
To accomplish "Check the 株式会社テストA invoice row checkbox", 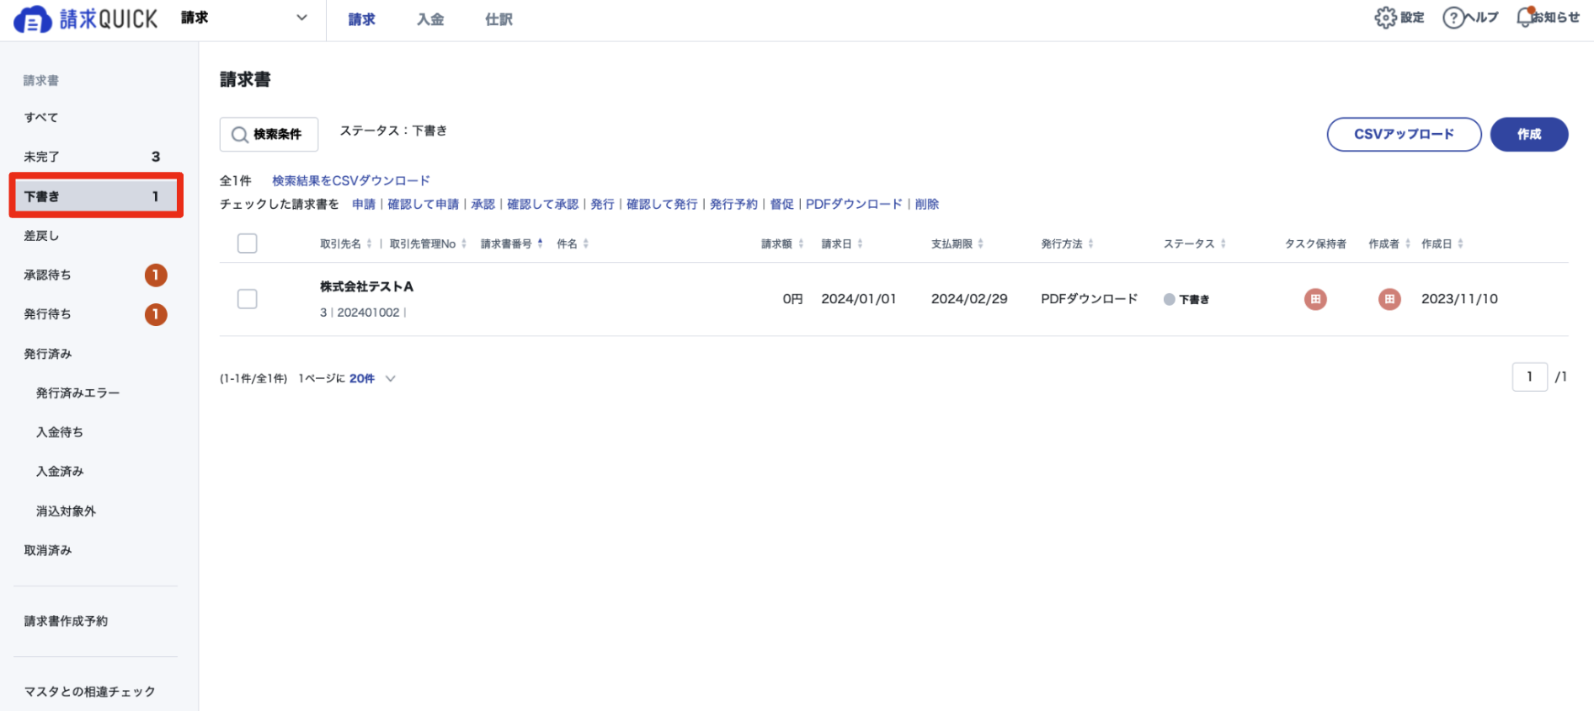I will tap(248, 299).
